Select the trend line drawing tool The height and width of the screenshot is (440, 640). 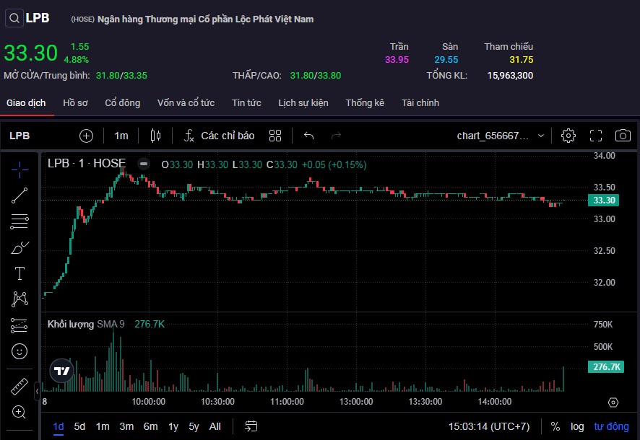click(20, 195)
